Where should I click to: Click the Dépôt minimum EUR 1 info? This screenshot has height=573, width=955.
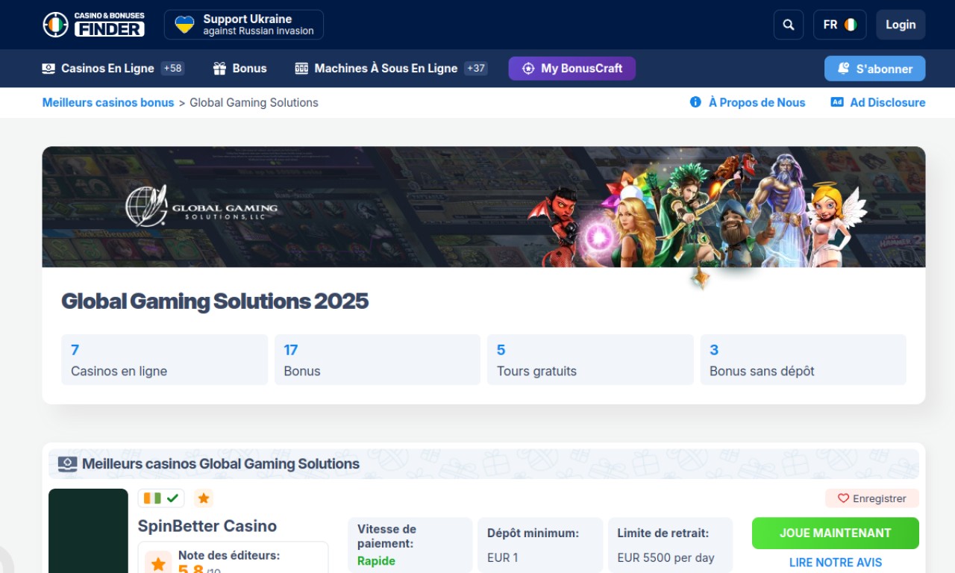coord(540,545)
